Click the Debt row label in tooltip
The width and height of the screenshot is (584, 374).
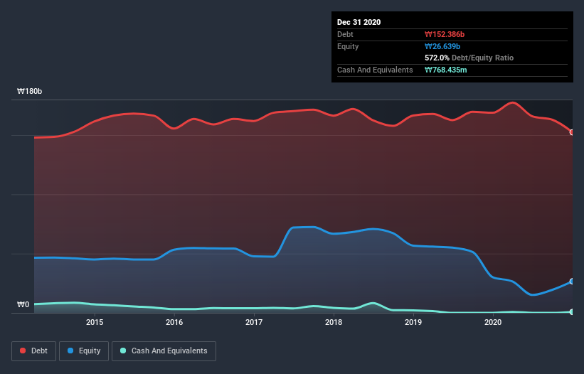(x=345, y=34)
